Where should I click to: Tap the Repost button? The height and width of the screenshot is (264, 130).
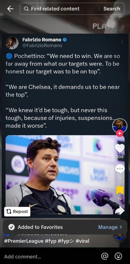(x=17, y=212)
